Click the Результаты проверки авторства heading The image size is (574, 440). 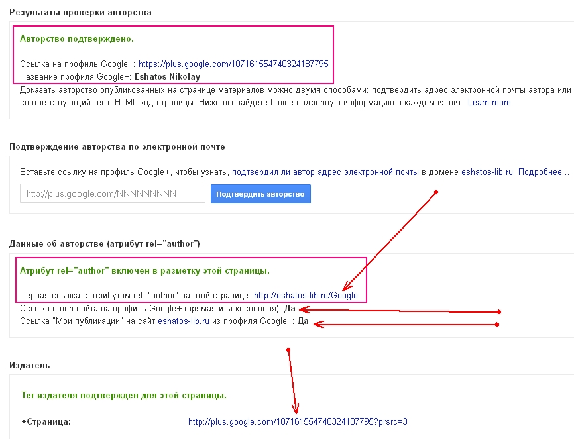click(x=80, y=13)
